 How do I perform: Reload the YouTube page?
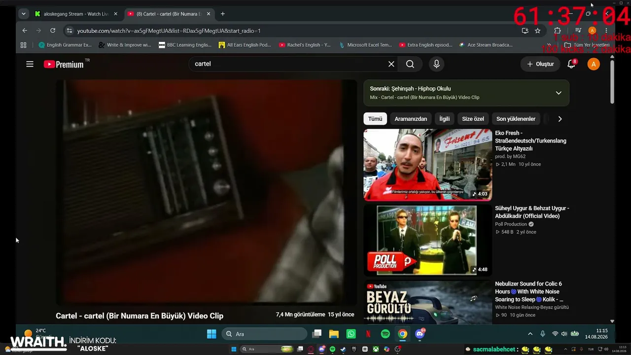pyautogui.click(x=53, y=31)
